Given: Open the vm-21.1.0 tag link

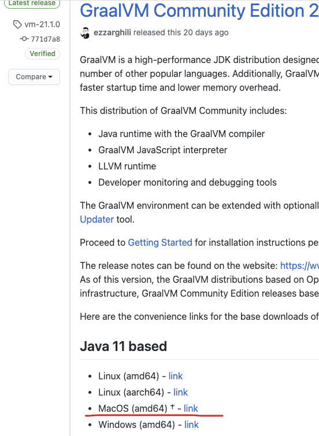Looking at the screenshot, I should (42, 24).
